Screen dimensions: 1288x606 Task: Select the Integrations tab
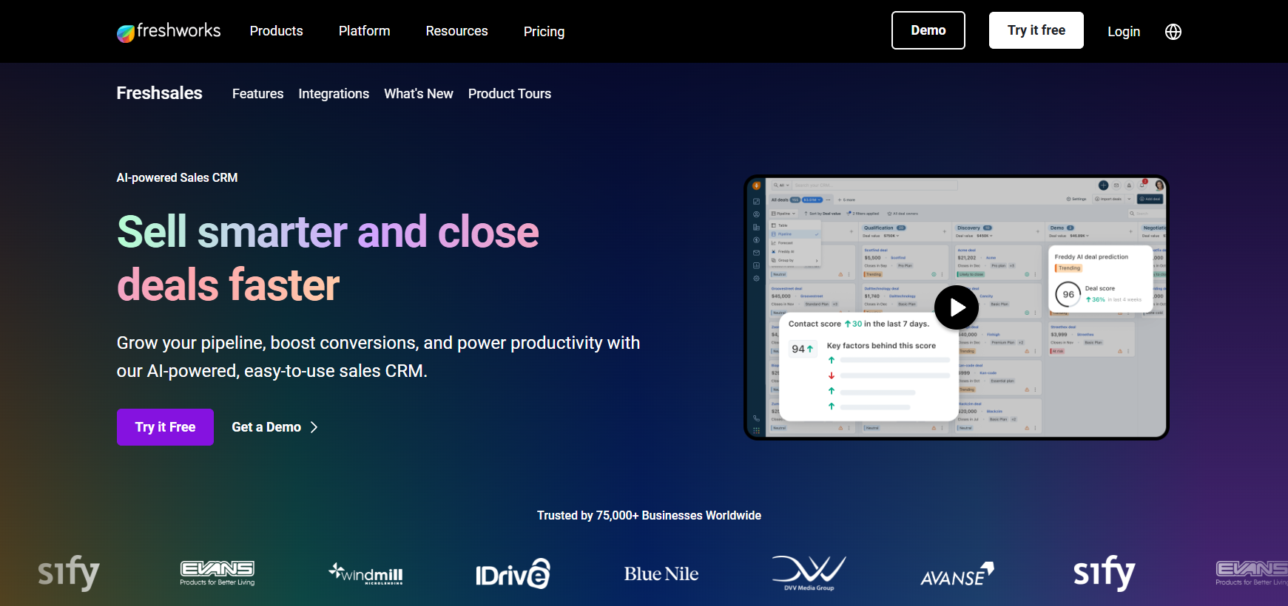click(334, 94)
